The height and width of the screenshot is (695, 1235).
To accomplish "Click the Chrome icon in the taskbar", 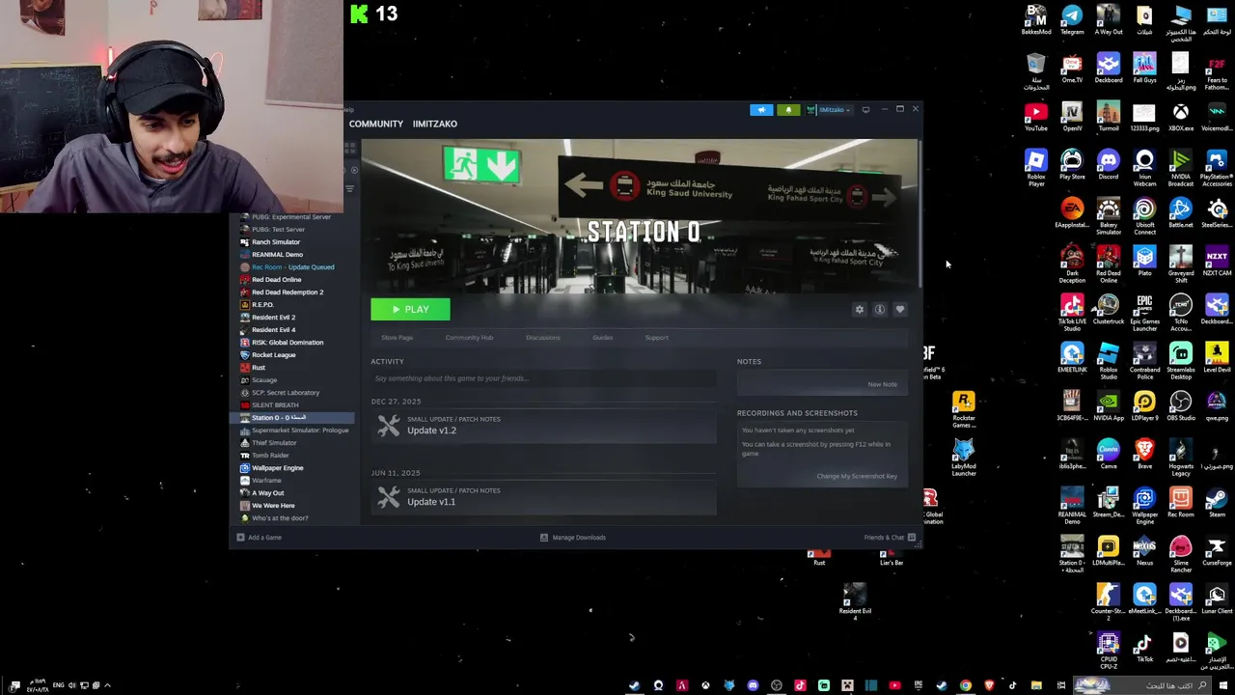I will [x=965, y=686].
